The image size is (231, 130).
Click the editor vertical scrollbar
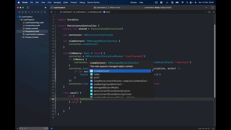point(215,61)
